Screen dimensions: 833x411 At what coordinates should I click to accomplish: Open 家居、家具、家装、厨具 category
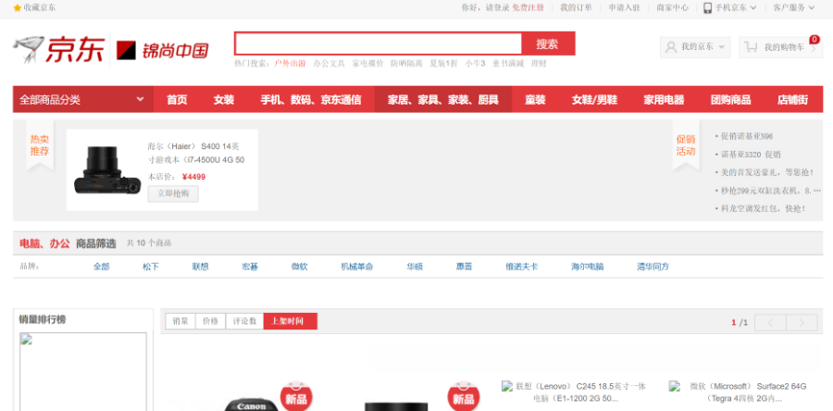point(443,100)
